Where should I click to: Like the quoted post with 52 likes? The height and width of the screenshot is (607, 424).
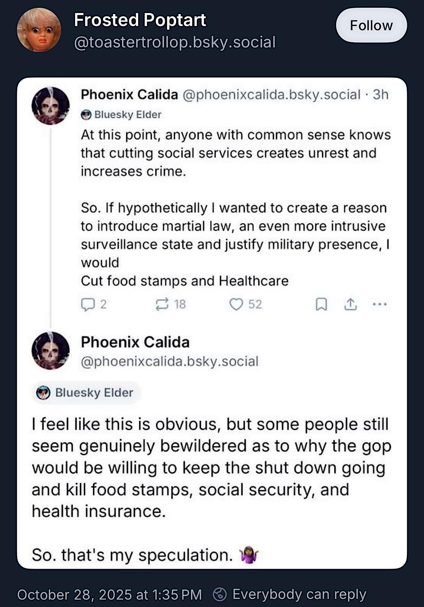(236, 304)
